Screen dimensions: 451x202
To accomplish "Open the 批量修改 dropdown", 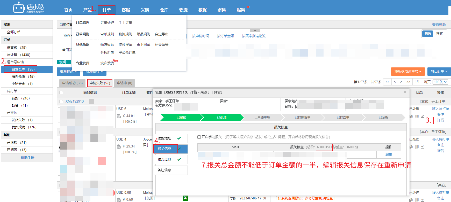I will pos(68,72).
